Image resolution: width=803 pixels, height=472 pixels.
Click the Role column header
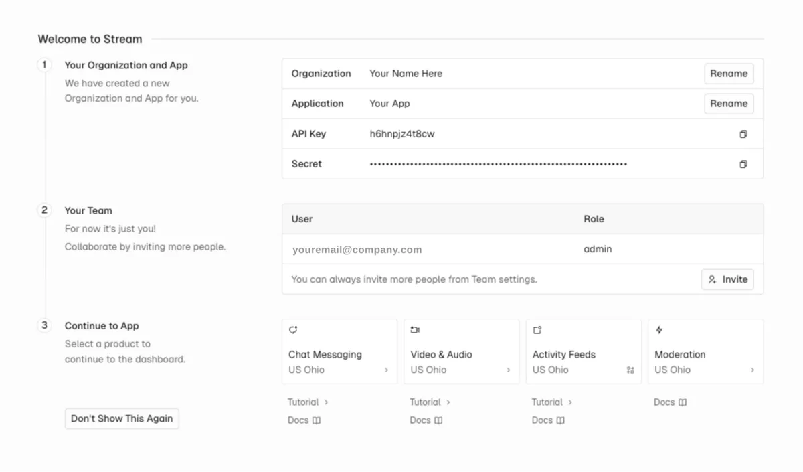(594, 219)
